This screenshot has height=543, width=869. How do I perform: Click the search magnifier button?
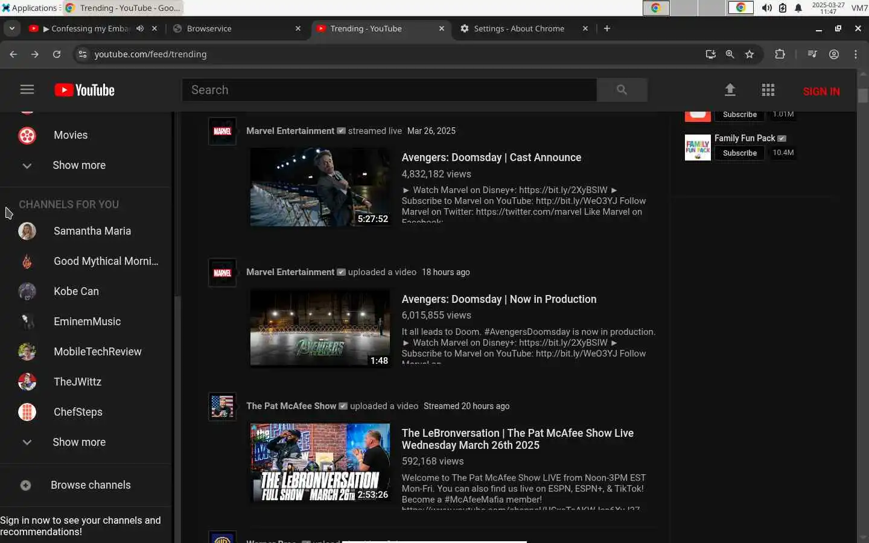coord(622,90)
